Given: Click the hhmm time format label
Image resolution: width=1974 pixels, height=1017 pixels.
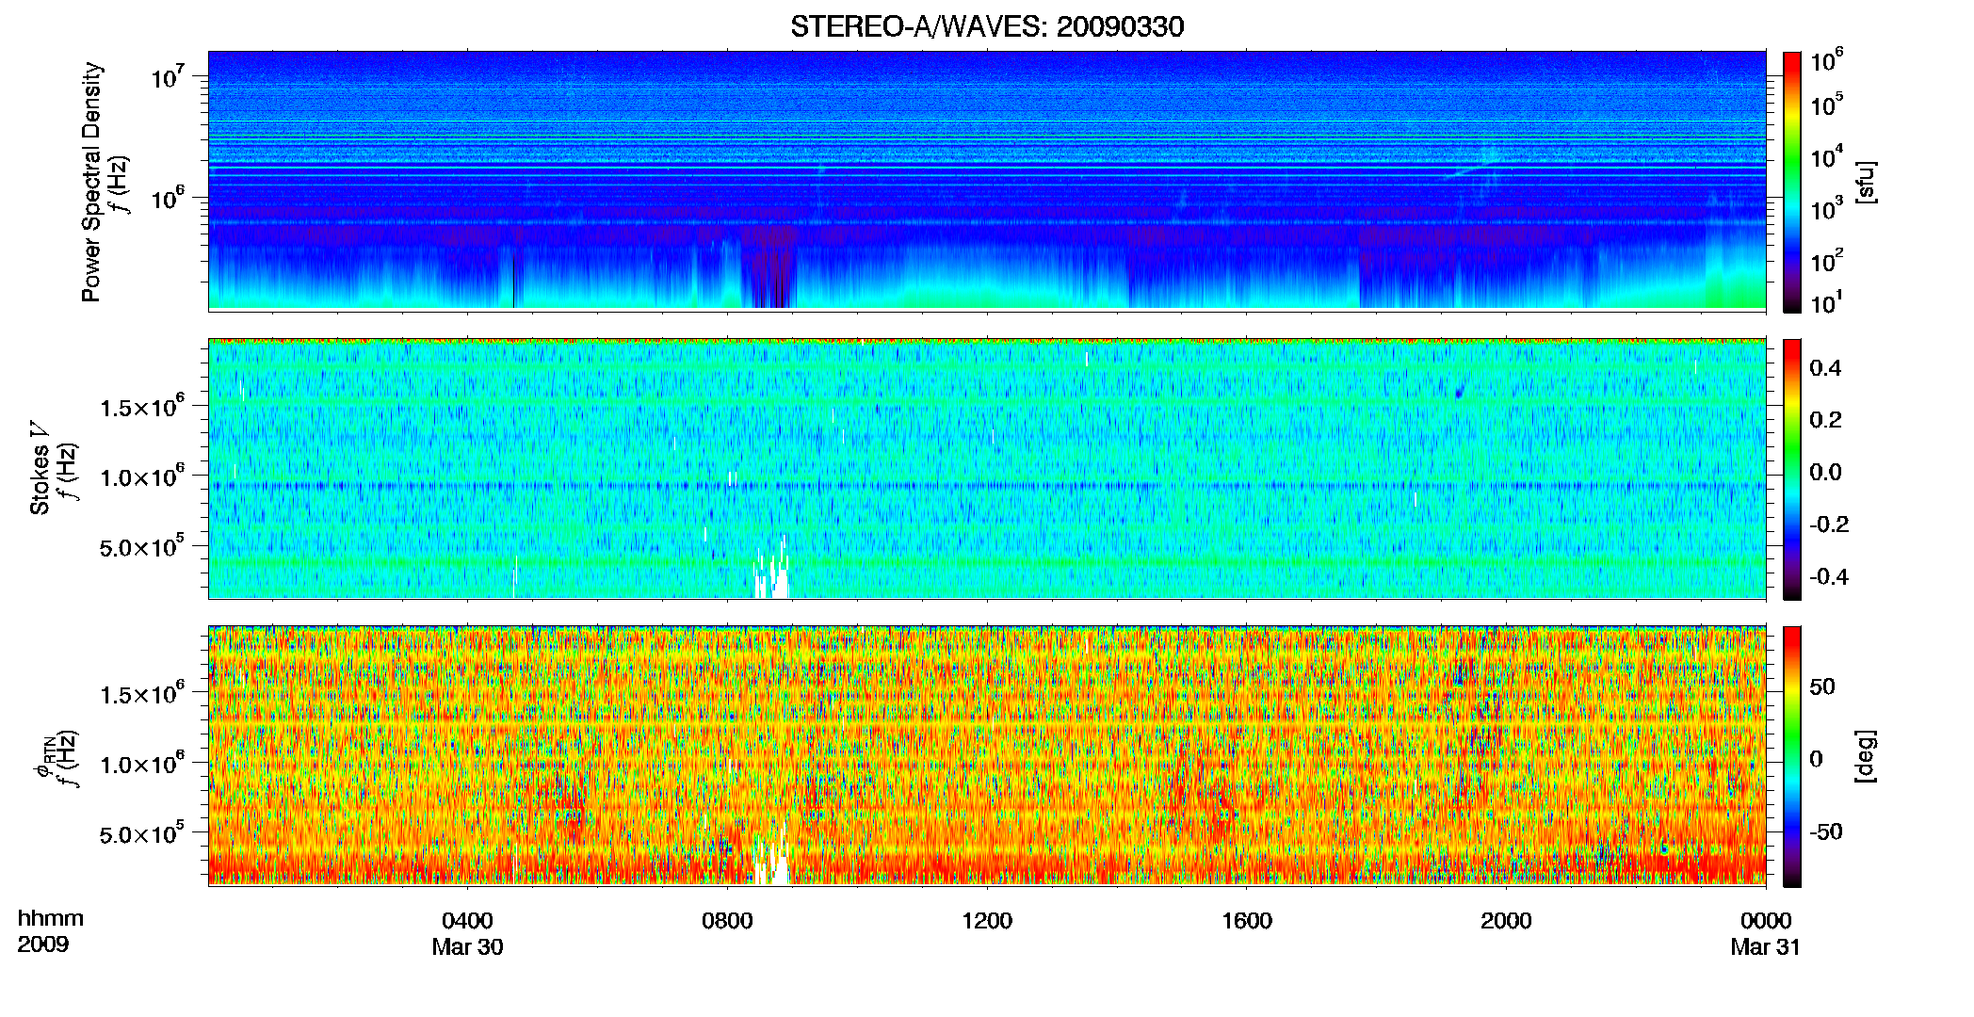Looking at the screenshot, I should pyautogui.click(x=50, y=918).
